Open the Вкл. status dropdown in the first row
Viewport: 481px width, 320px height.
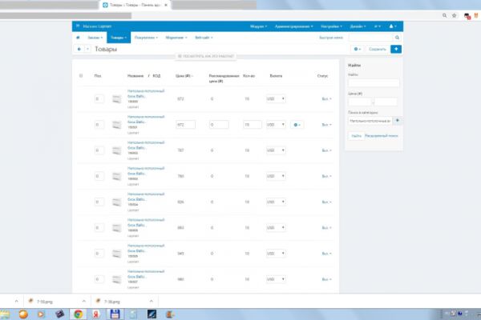click(x=326, y=99)
